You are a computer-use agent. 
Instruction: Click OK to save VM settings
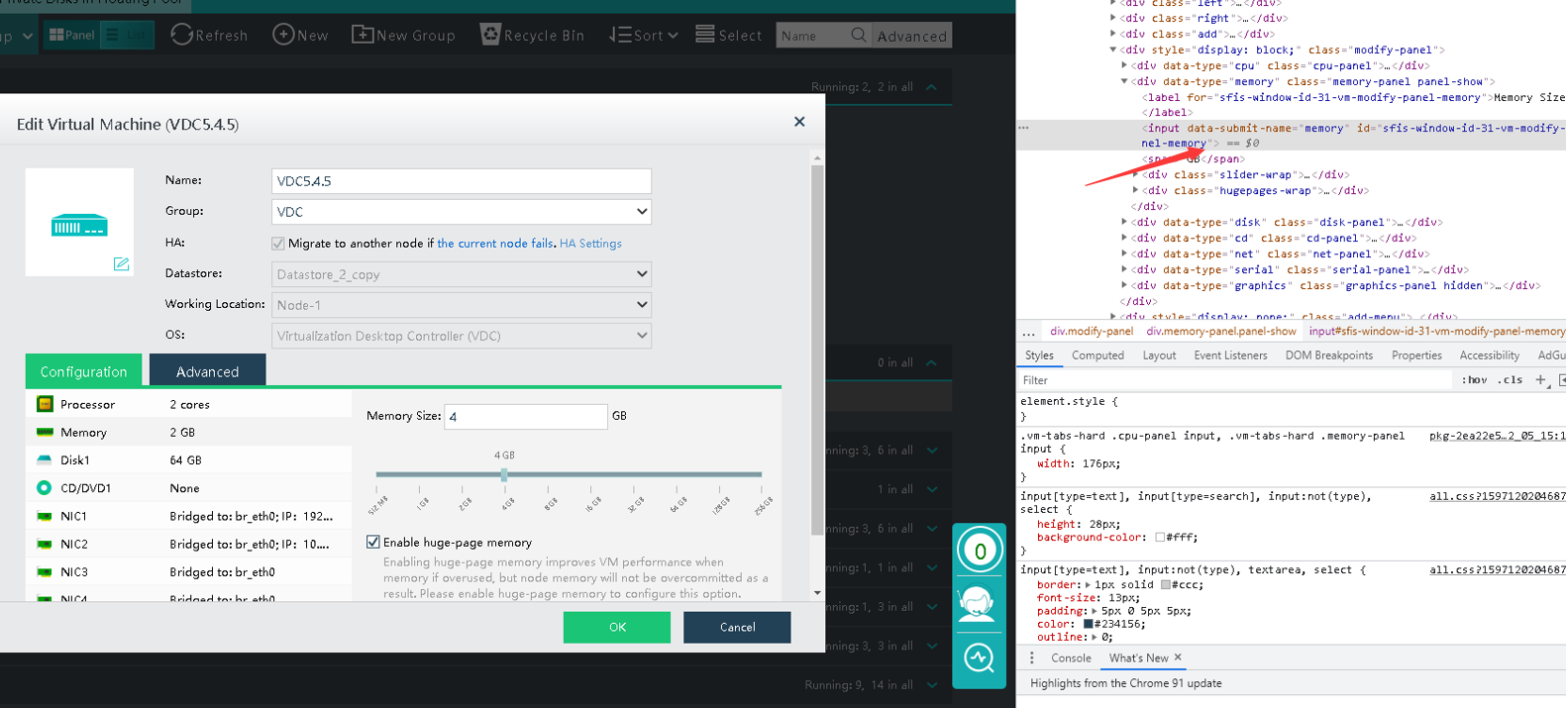[x=616, y=627]
